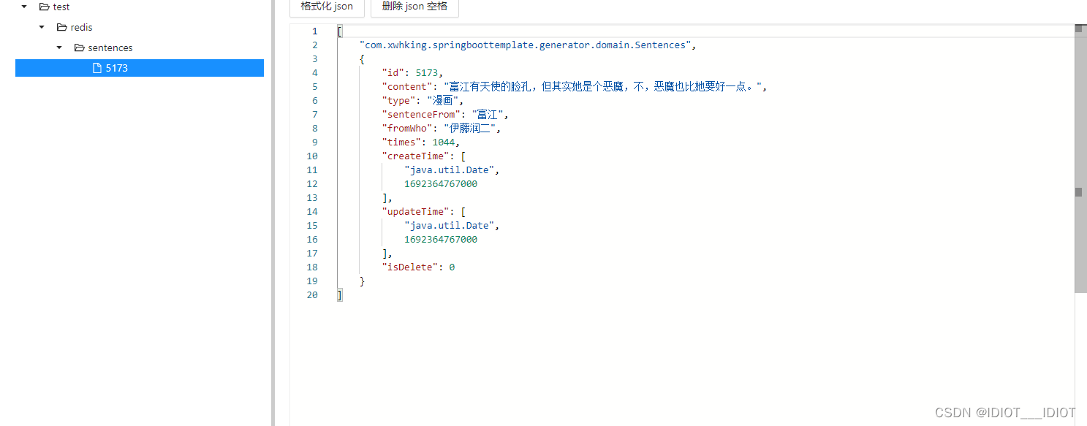The image size is (1087, 426).
Task: Click the file icon next to key 5173
Action: point(97,67)
